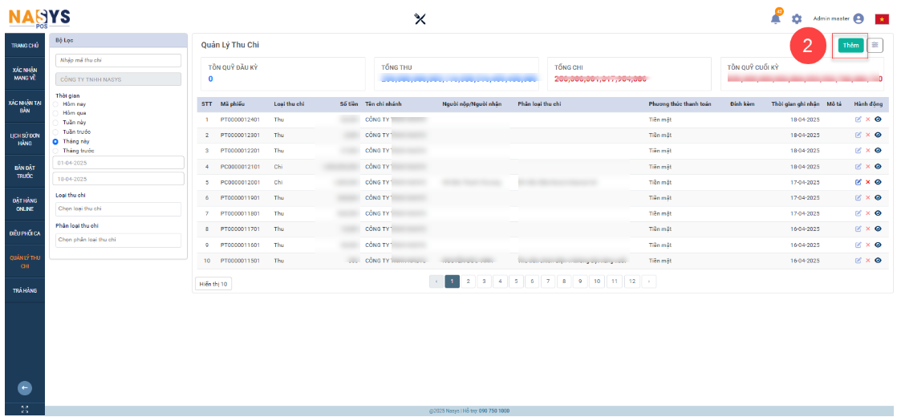Click the crossed utensils icon at top
The width and height of the screenshot is (897, 417).
[420, 19]
